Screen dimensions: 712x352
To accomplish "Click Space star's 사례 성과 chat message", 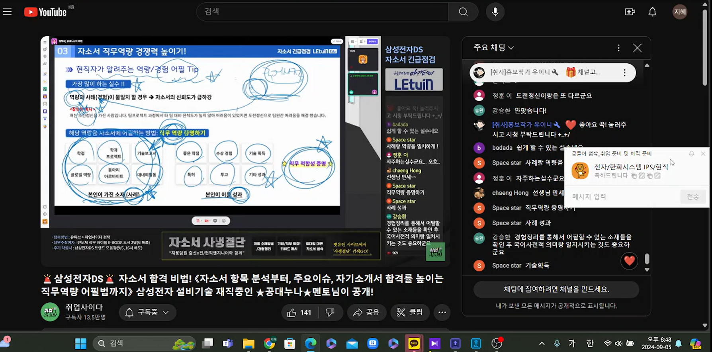I will 538,223.
